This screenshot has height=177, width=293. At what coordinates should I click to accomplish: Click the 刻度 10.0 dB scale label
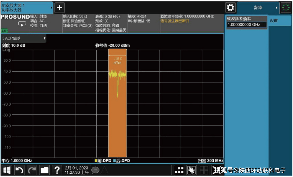coord(14,45)
